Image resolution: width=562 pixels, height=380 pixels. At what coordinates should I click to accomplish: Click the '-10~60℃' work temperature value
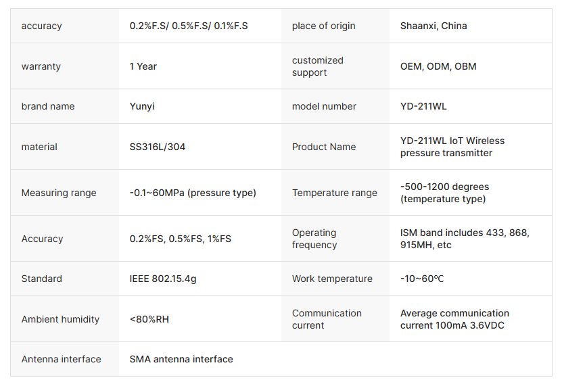[x=422, y=279]
